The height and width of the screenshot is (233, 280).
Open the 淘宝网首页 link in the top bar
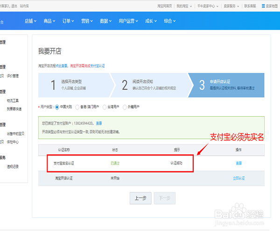pyautogui.click(x=164, y=6)
